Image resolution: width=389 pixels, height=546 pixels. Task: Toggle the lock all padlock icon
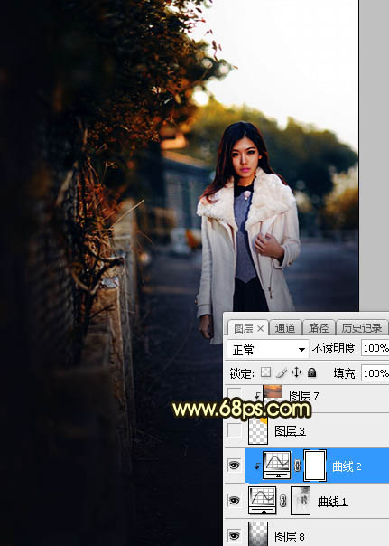pos(311,372)
